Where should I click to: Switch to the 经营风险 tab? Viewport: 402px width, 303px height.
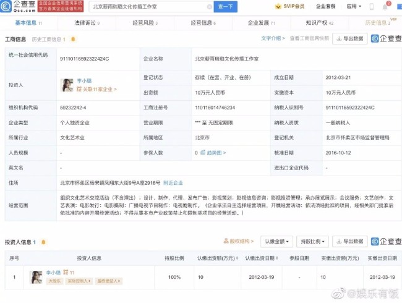[145, 23]
